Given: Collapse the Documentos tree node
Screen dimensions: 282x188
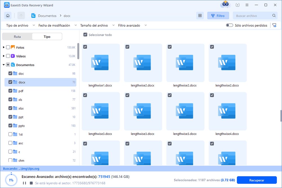Looking at the screenshot, I should tap(4, 65).
